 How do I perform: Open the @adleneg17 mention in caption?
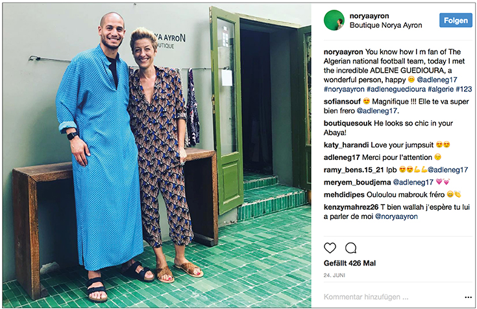(x=437, y=80)
